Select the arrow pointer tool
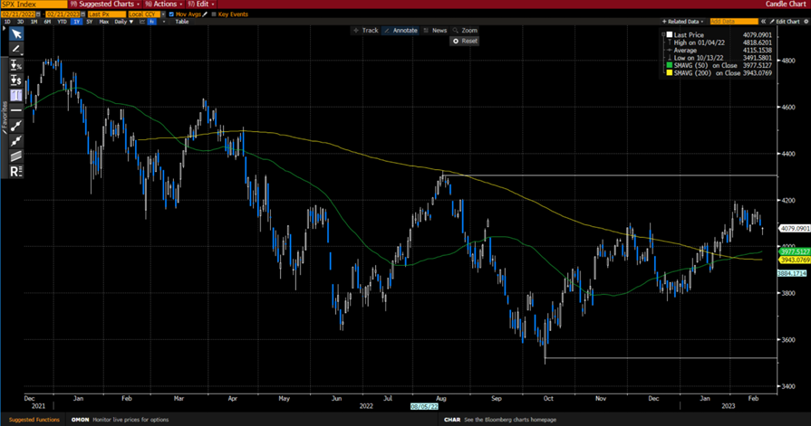Screen dimensions: 811x426 (x=16, y=34)
